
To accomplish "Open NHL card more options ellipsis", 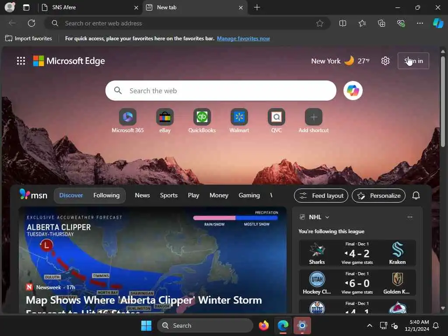I will 410,217.
